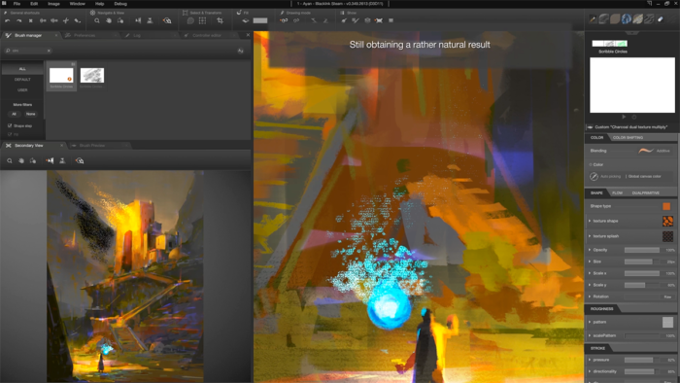Click the gray fill color swatch in toolbar
The width and height of the screenshot is (680, 383).
tap(260, 20)
